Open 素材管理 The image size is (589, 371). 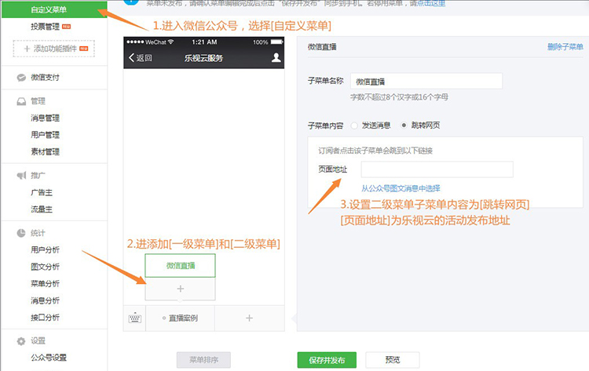point(45,152)
